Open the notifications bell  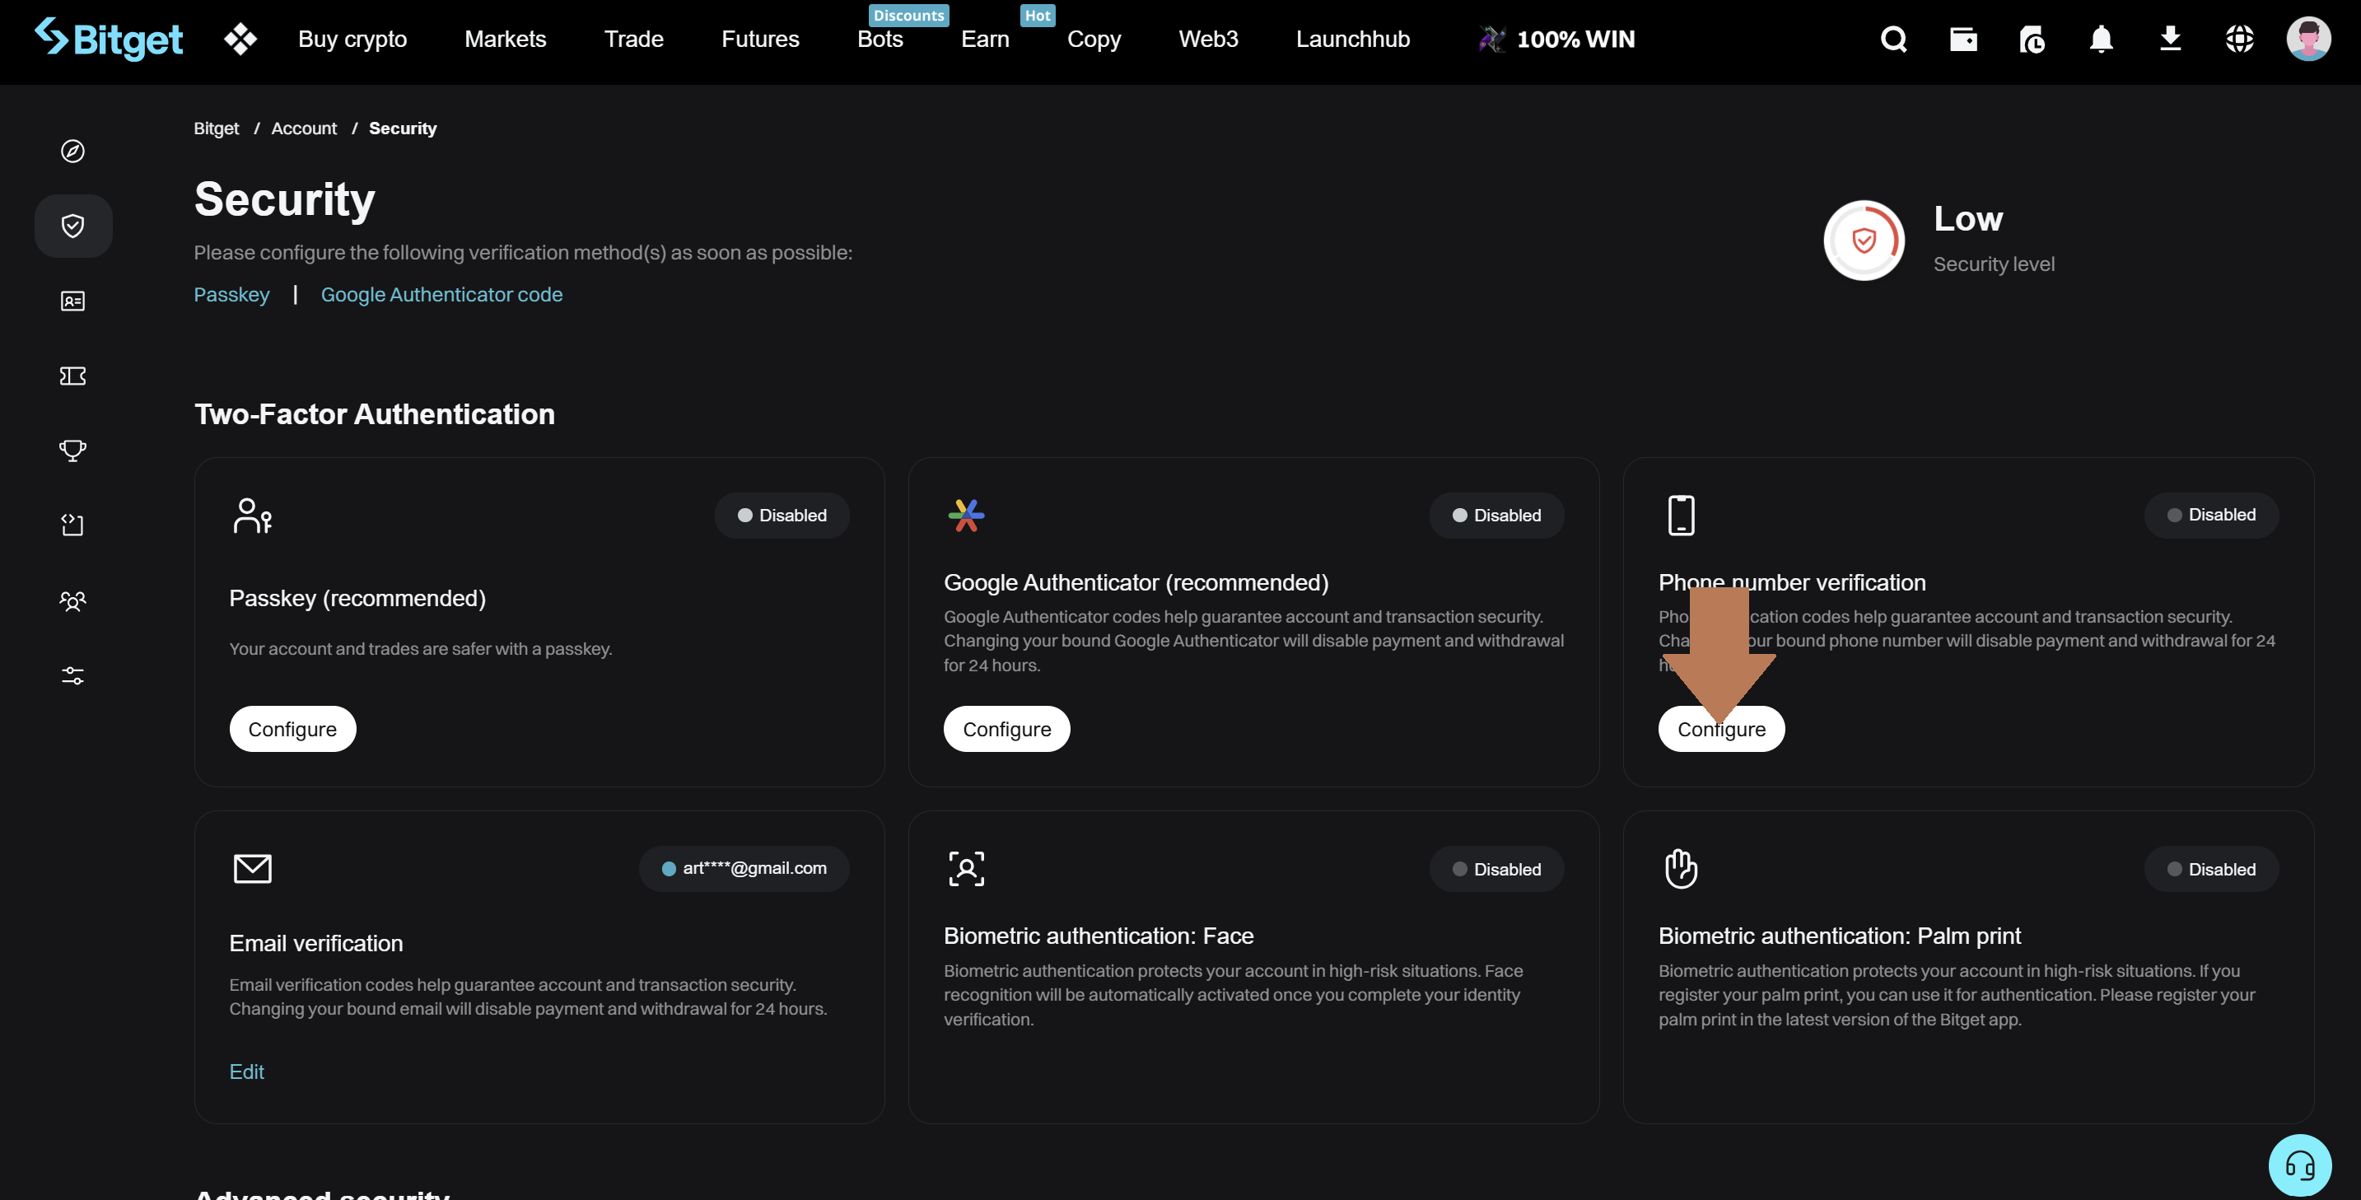click(x=2101, y=40)
